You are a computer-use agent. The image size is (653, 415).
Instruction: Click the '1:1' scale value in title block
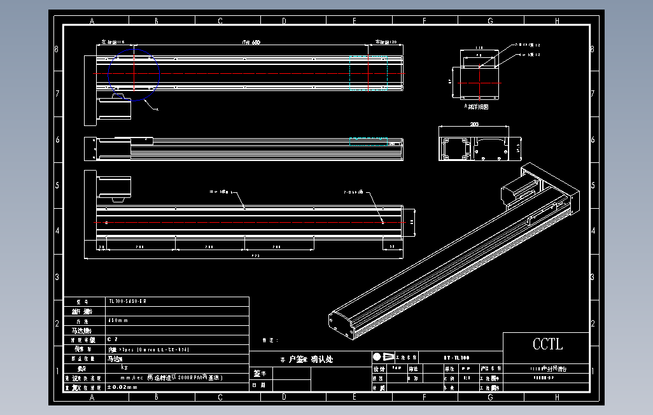point(467,378)
